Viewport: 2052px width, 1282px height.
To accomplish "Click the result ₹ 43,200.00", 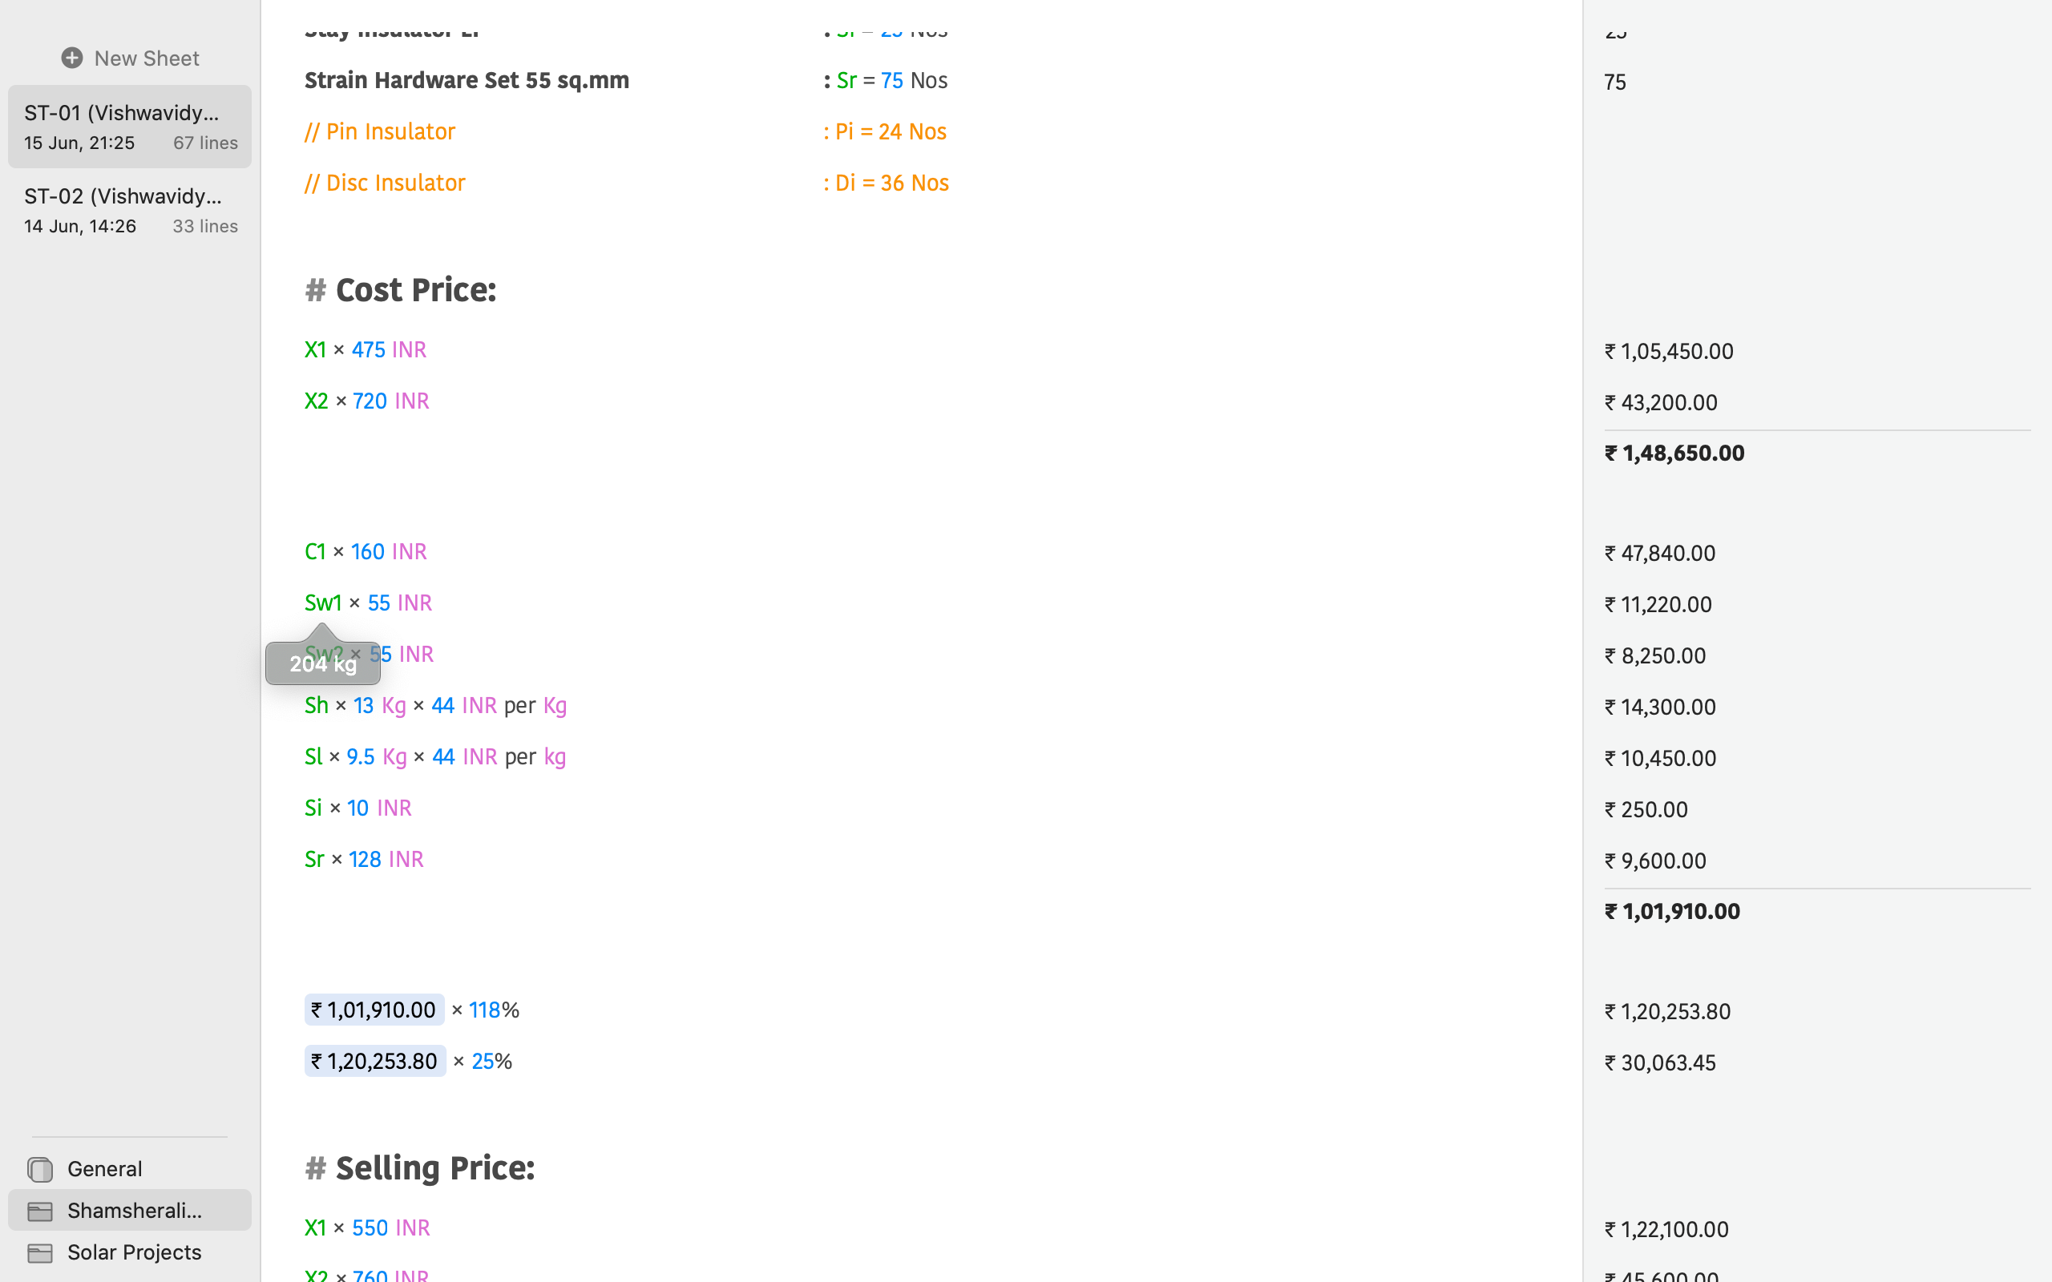I will click(1661, 402).
